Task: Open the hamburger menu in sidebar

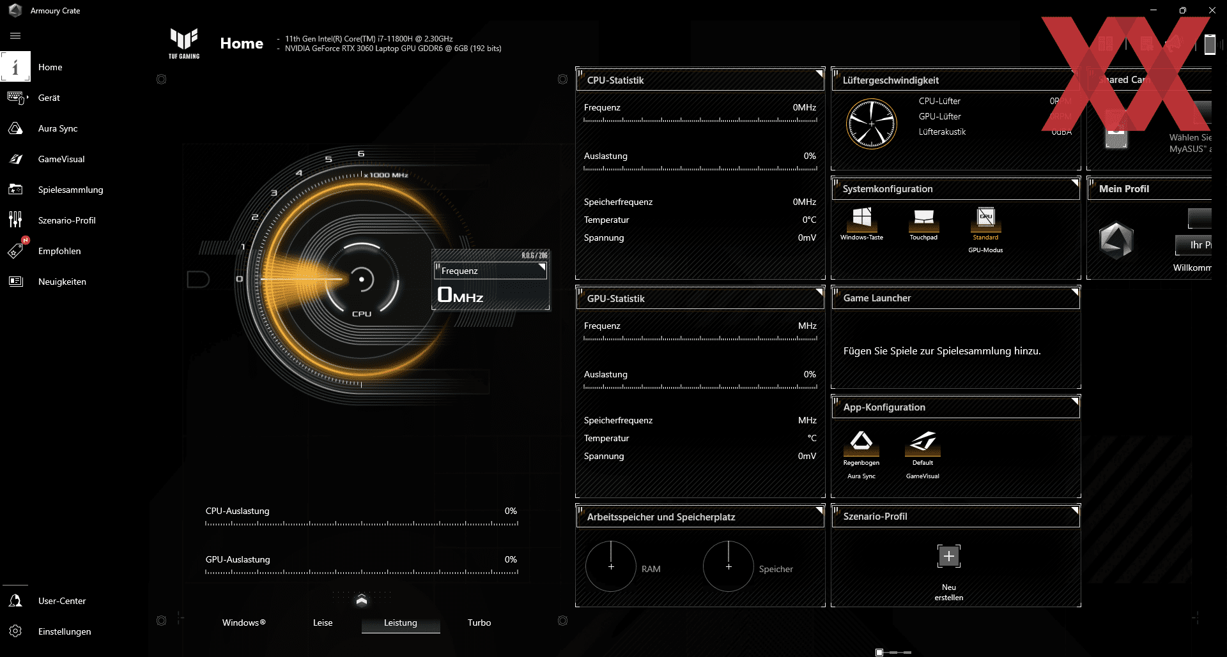Action: pos(15,36)
